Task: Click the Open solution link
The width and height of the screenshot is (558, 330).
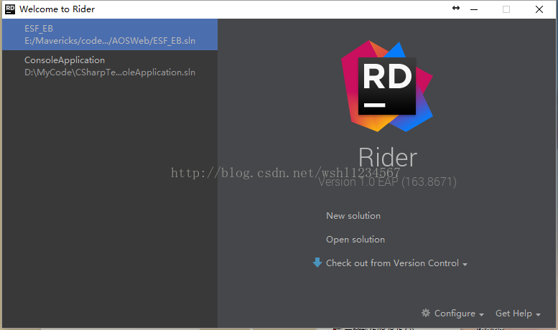Action: (355, 240)
